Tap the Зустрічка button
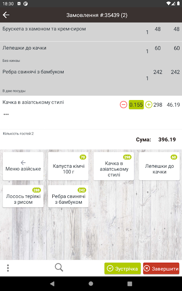This screenshot has height=291, width=182. (123, 268)
